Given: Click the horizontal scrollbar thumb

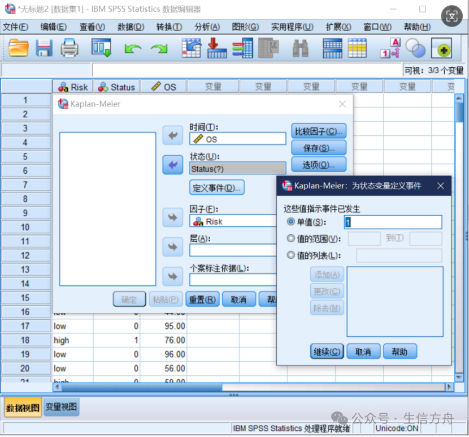Looking at the screenshot, I should [x=142, y=387].
